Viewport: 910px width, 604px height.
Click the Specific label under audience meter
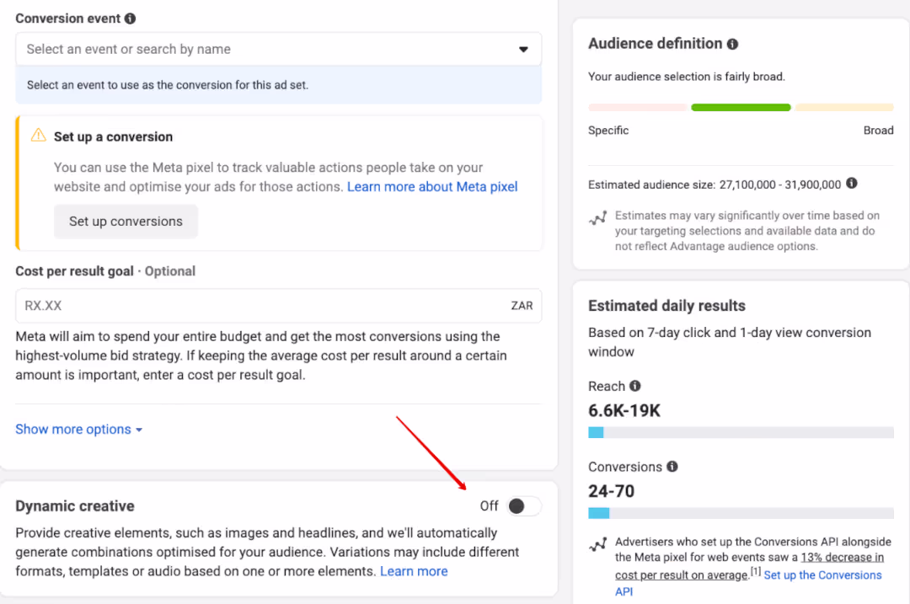pyautogui.click(x=608, y=131)
